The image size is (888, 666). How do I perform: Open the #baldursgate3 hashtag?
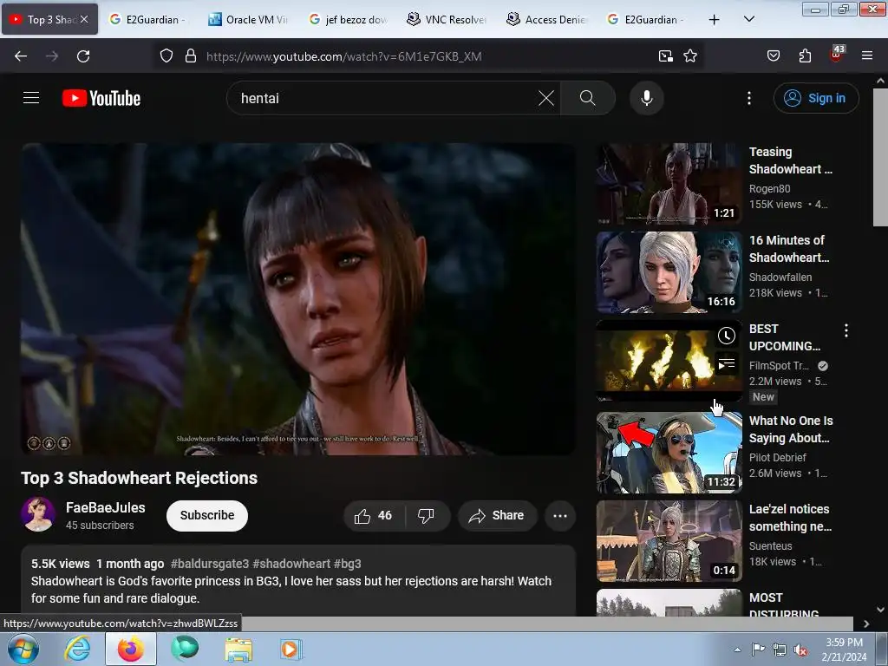[210, 564]
